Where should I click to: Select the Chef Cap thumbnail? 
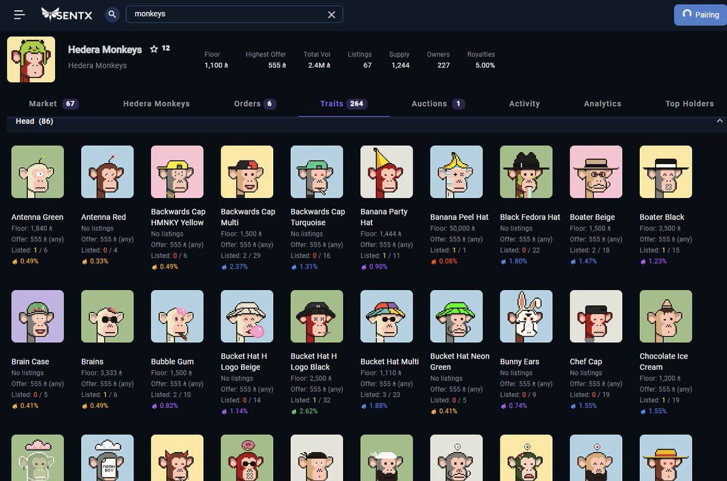(x=596, y=316)
